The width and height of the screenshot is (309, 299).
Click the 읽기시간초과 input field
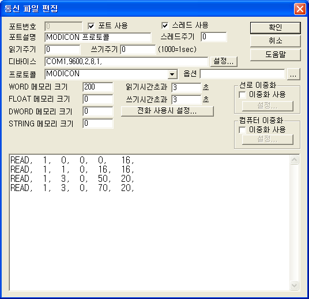coord(186,87)
